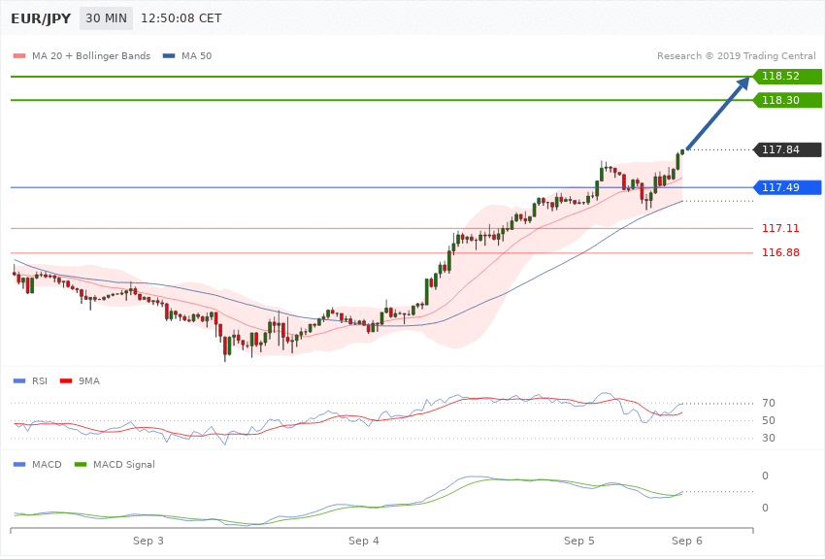Viewport: 825px width, 559px height.
Task: Click the 117.84 current price tag
Action: [x=787, y=149]
